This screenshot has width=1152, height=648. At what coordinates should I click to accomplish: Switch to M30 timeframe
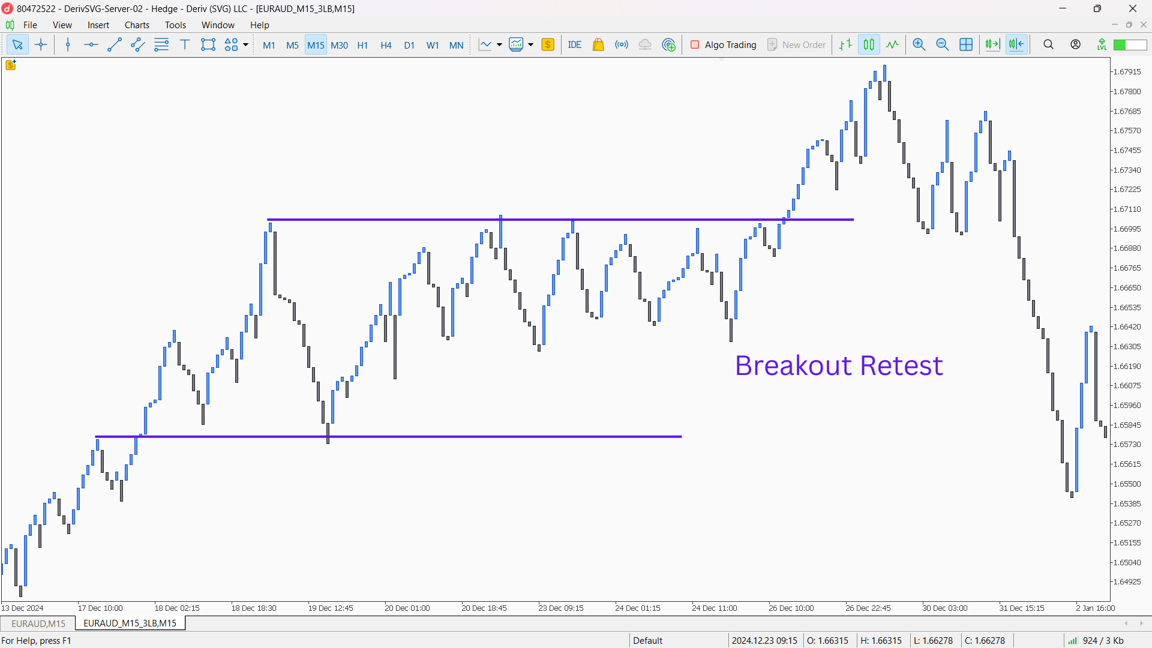pyautogui.click(x=340, y=45)
